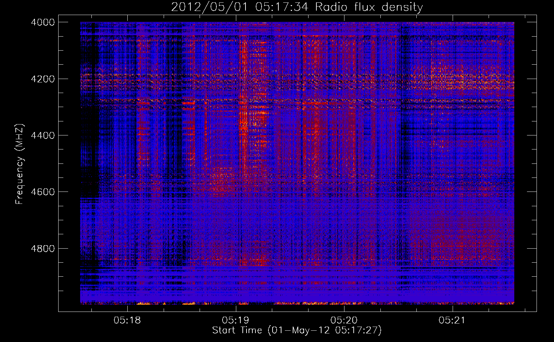Click the 4000 frequency tick label
The width and height of the screenshot is (554, 342).
[43, 22]
